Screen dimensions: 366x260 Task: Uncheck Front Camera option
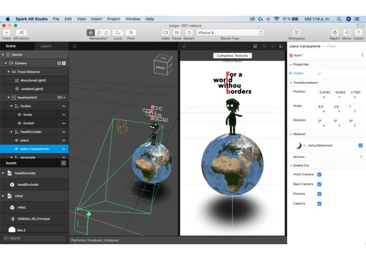pos(320,174)
